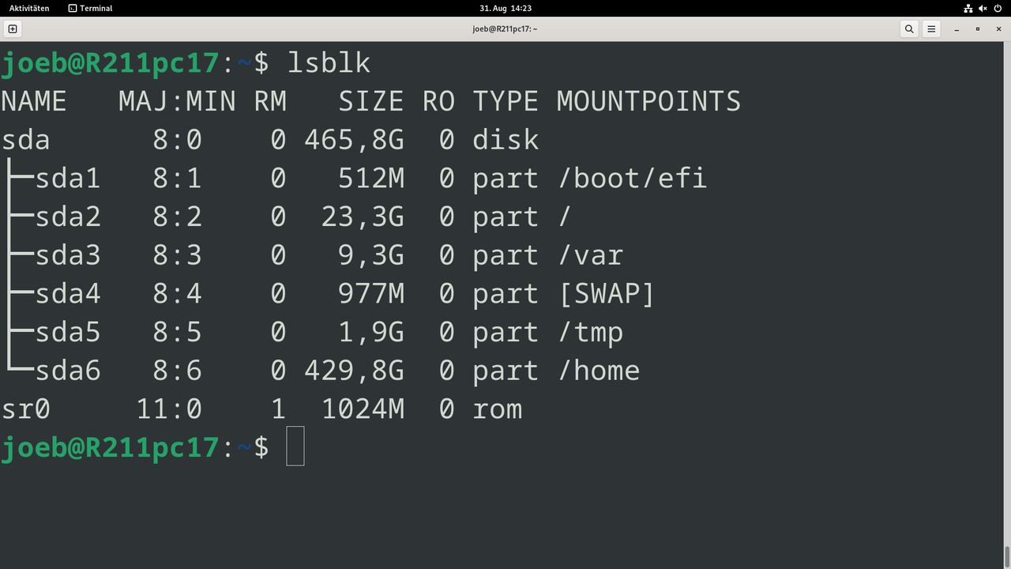This screenshot has height=569, width=1011.
Task: Click the 429,8G size value
Action: pos(354,371)
